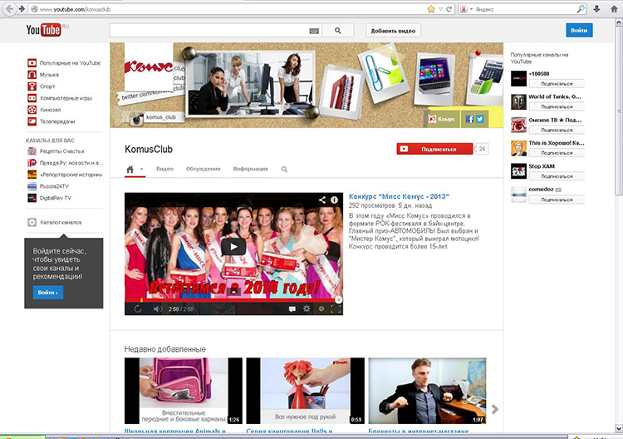Click the subscriber count 24
Viewport: 623px width, 439px height.
pos(482,149)
